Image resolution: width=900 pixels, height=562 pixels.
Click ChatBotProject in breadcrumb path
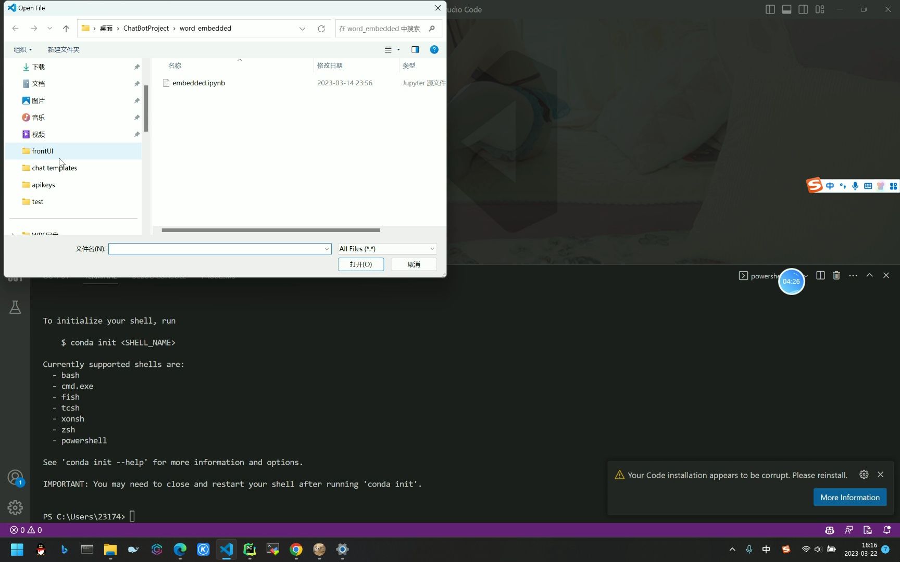pos(146,28)
